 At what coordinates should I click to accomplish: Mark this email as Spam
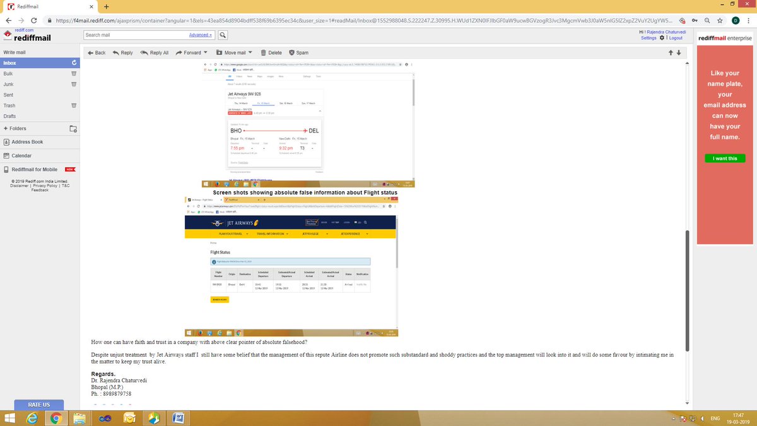(298, 52)
